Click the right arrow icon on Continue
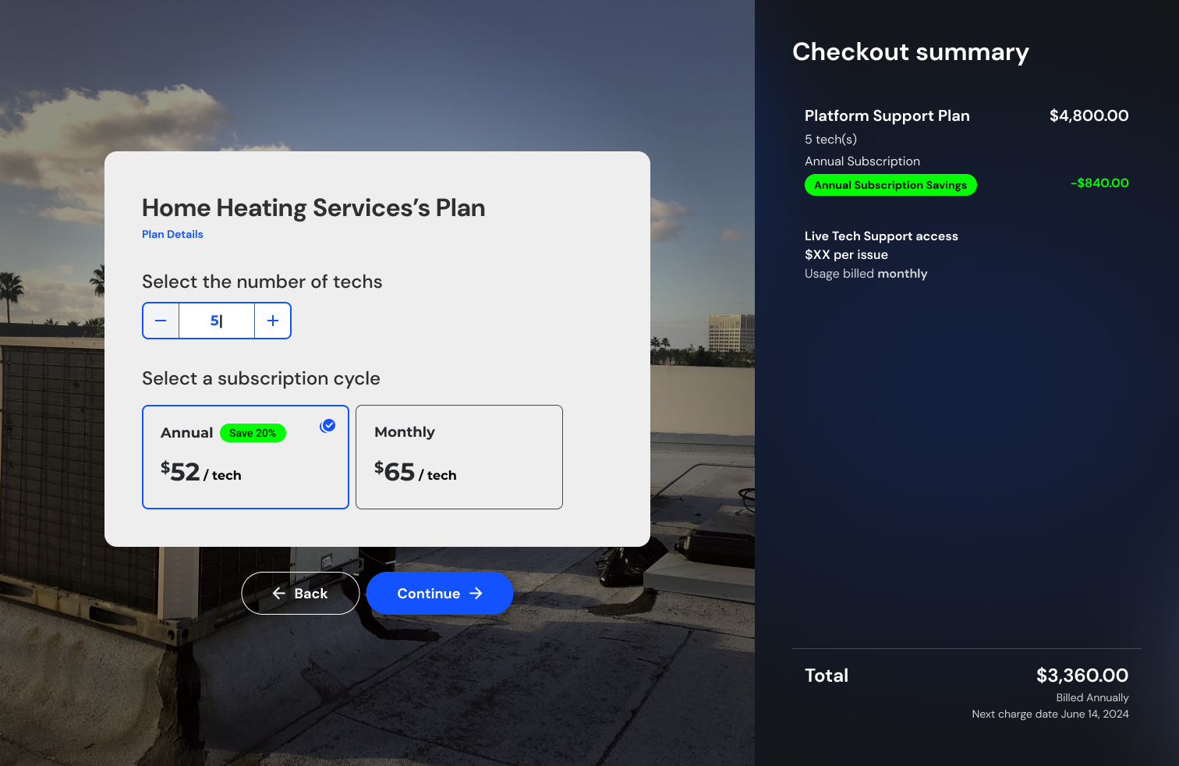The width and height of the screenshot is (1179, 766). click(x=476, y=594)
